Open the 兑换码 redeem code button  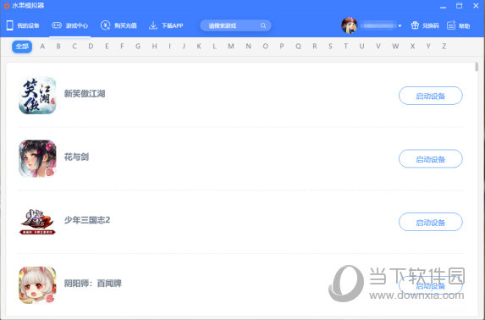pos(425,25)
